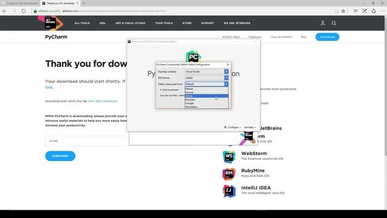Click the PyCharm PC logo in welcome window
Screen dimensions: 387x218
pos(193,56)
